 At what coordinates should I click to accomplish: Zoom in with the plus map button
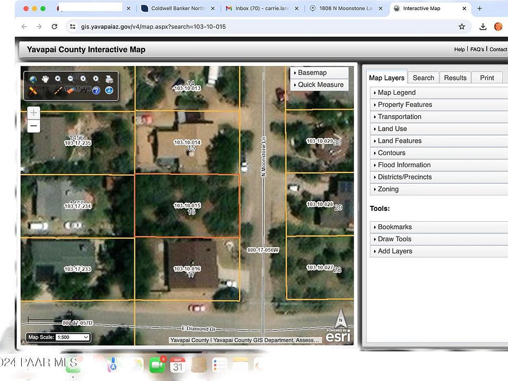point(34,113)
